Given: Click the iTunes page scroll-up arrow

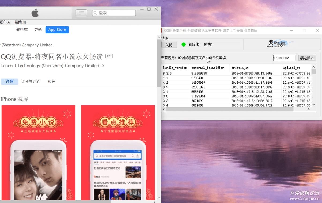Looking at the screenshot, I should 159,37.
